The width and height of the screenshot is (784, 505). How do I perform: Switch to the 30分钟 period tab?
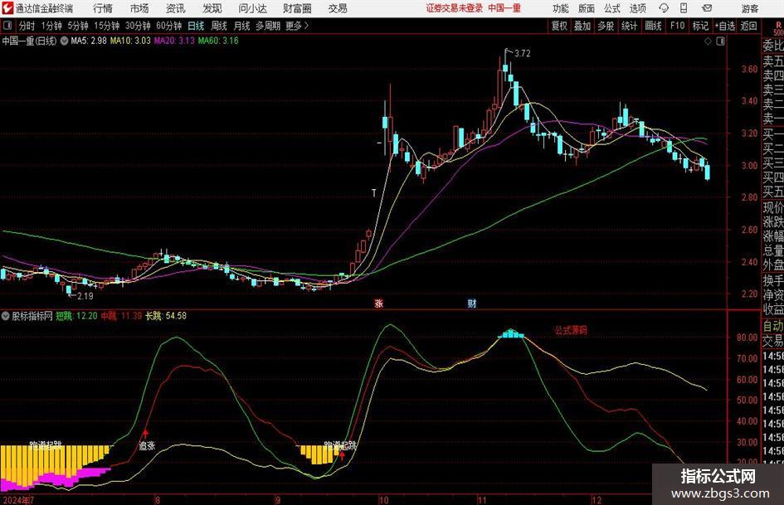pyautogui.click(x=138, y=26)
